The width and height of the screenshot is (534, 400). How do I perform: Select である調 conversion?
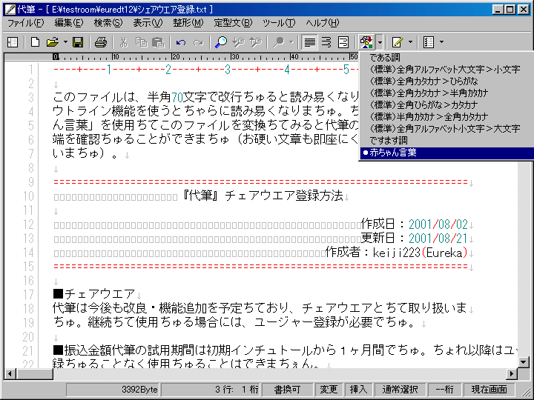coord(446,58)
